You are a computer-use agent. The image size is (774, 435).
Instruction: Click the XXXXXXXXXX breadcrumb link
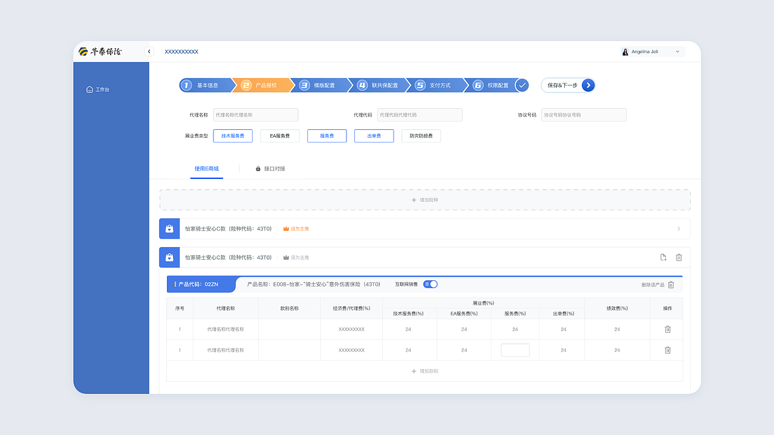tap(181, 51)
